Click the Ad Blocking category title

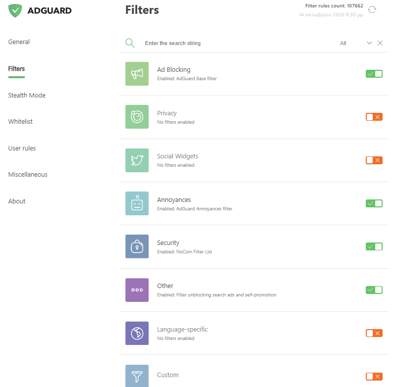[174, 70]
